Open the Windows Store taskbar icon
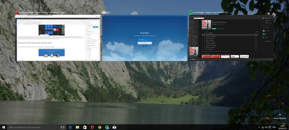The width and height of the screenshot is (289, 130). click(x=85, y=127)
